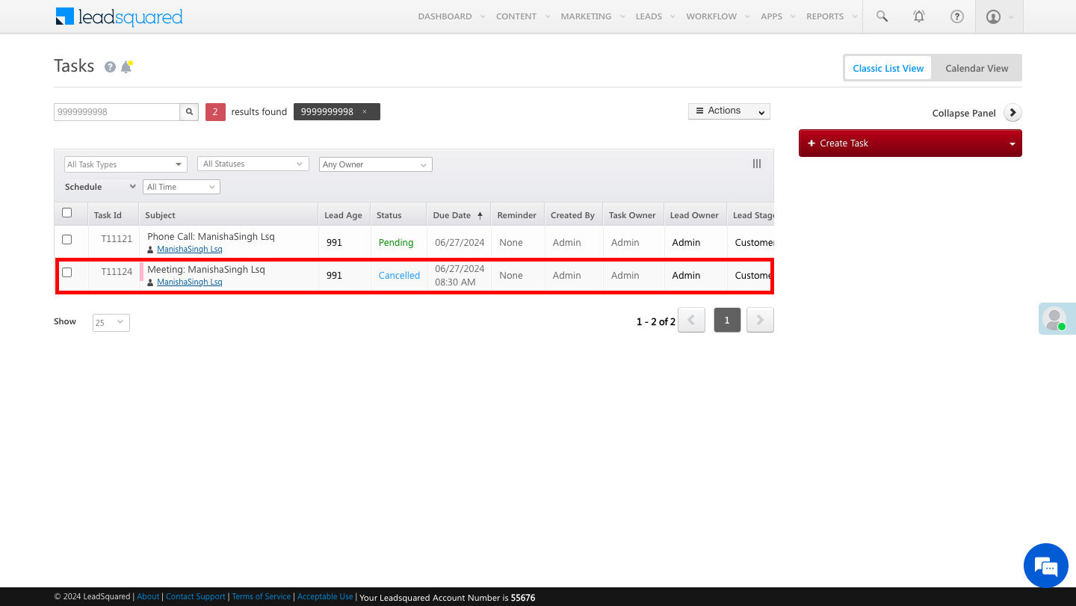This screenshot has width=1076, height=606.
Task: Collapse the right panel with arrow icon
Action: [1012, 113]
